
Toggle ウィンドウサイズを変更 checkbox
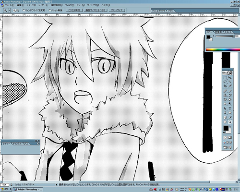24,10
